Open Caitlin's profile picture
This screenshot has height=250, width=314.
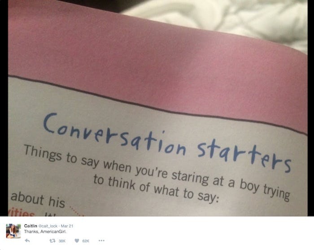(13, 231)
